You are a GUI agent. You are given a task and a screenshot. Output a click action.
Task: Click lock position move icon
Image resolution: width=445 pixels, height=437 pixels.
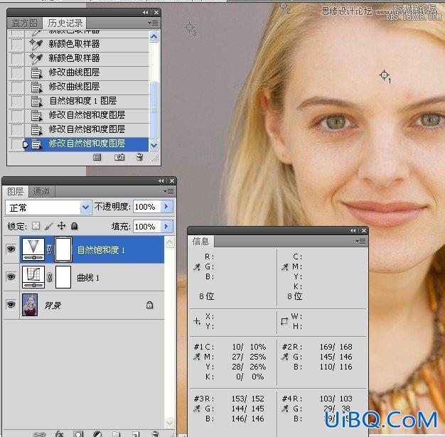(x=62, y=226)
